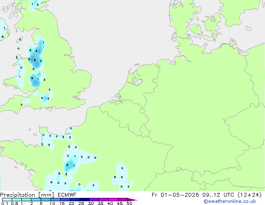Pick the 10–15 mm legend color swatch
The image size is (265, 205).
(x=56, y=200)
